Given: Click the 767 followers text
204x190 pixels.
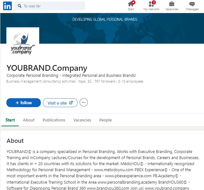Looking at the screenshot, I should 105,81.
